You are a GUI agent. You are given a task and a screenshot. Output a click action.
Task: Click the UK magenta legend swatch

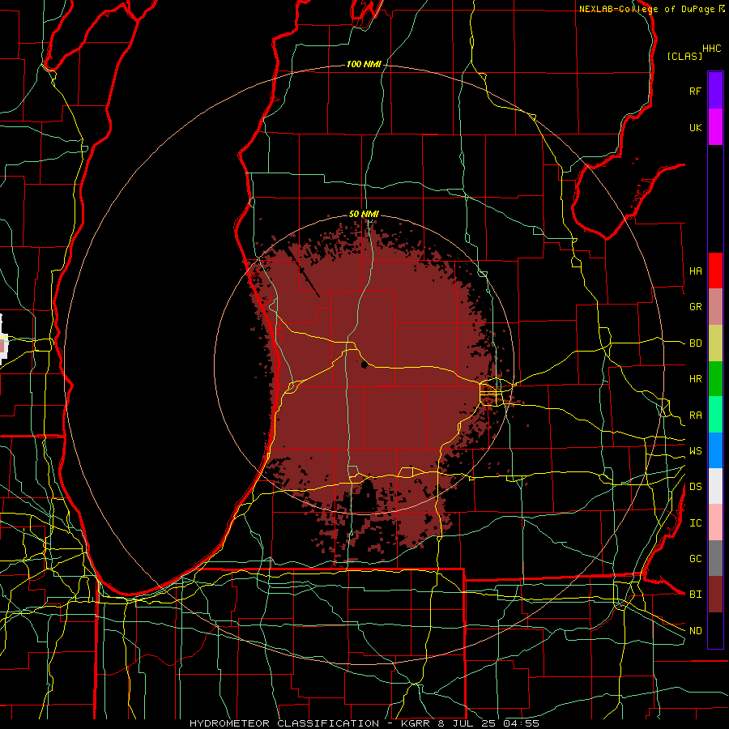coord(715,127)
